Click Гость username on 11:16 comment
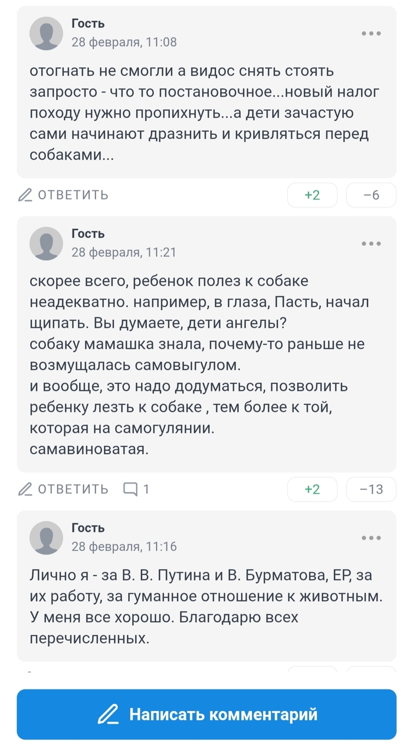Image resolution: width=413 pixels, height=746 pixels. [x=88, y=528]
